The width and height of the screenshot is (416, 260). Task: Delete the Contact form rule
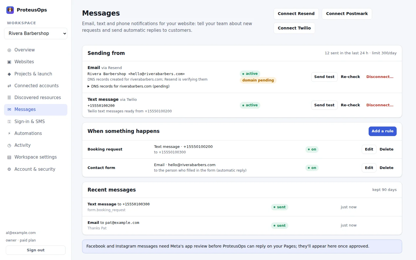tap(387, 168)
